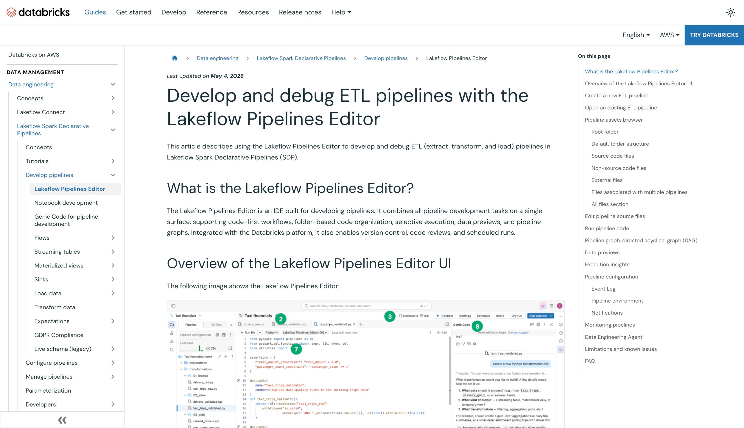744x428 pixels.
Task: Open the Guides menu item
Action: coord(95,12)
